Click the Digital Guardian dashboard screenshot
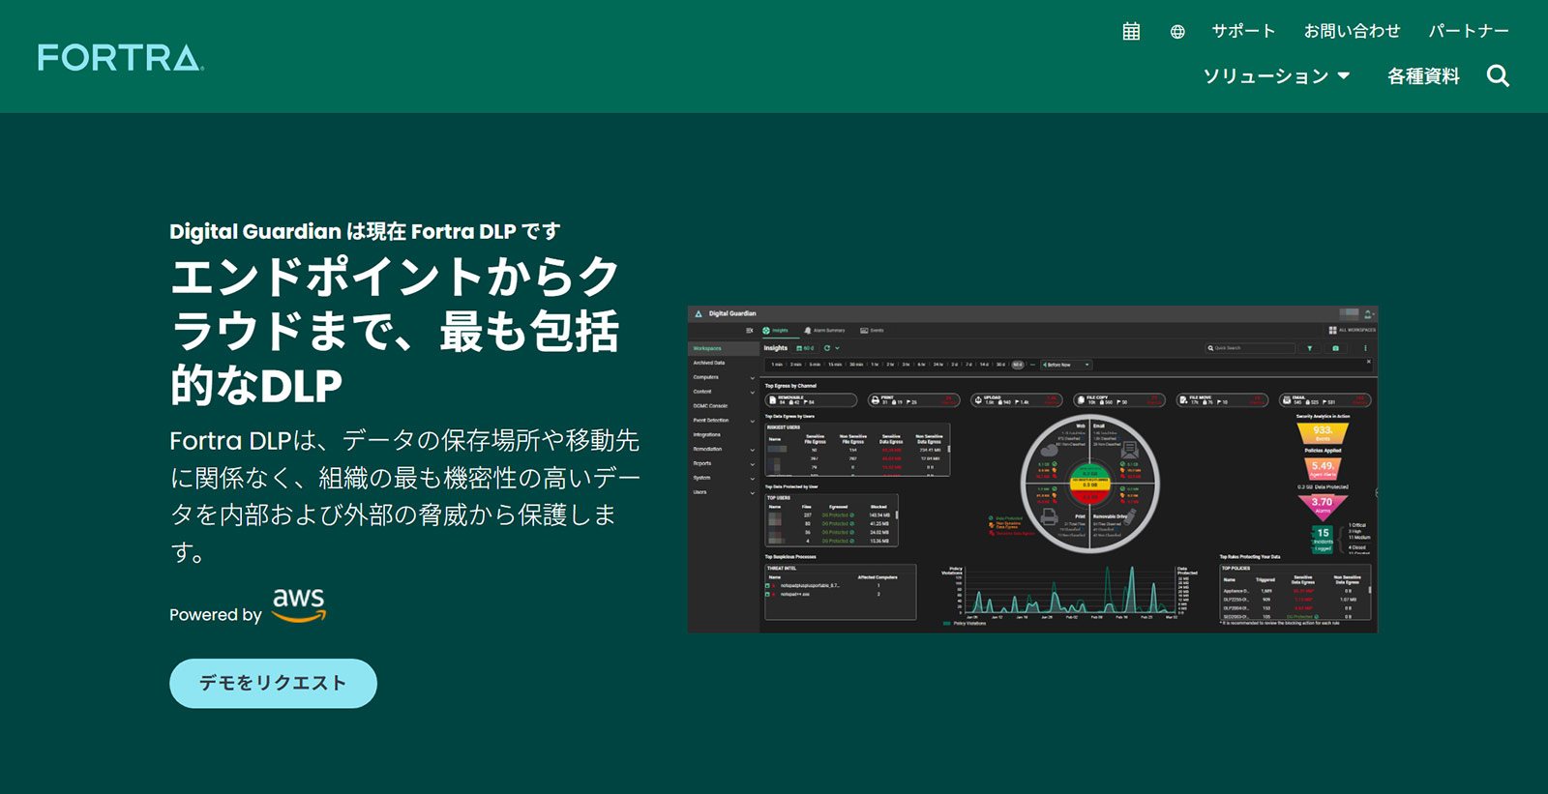This screenshot has height=794, width=1548. (x=1032, y=469)
